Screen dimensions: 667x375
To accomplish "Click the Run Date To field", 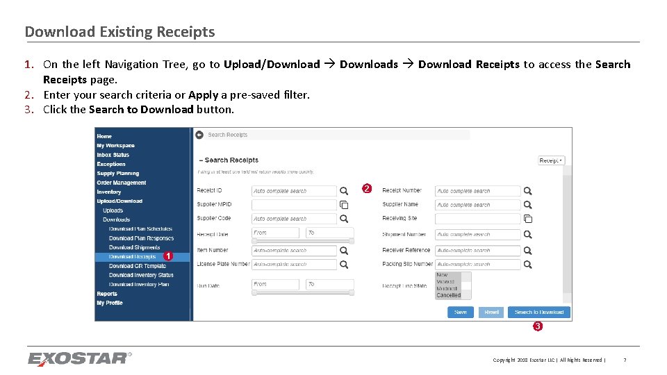I will (329, 285).
